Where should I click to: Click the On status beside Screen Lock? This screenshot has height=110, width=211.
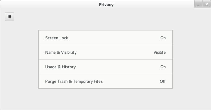(163, 38)
